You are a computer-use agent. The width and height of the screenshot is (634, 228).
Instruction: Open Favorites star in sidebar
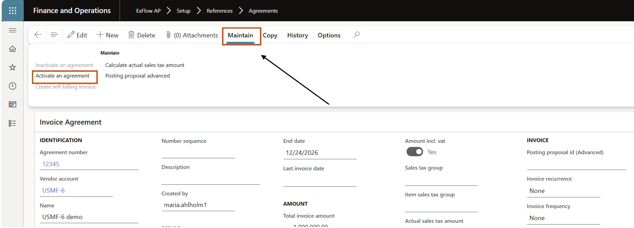(x=13, y=67)
